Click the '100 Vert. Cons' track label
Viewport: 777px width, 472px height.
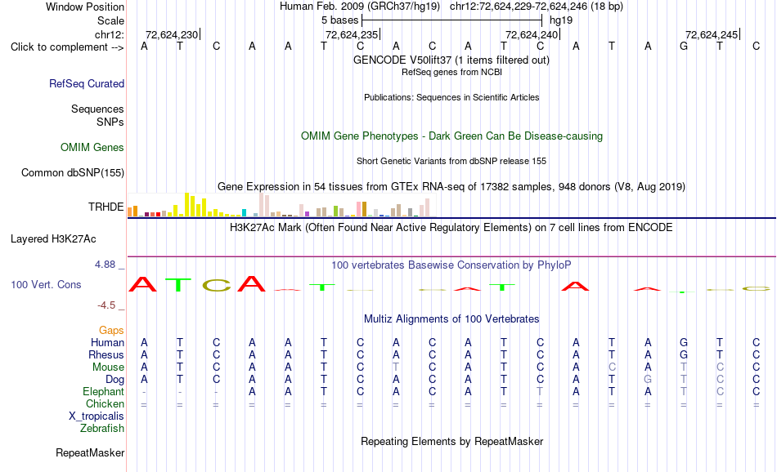46,284
